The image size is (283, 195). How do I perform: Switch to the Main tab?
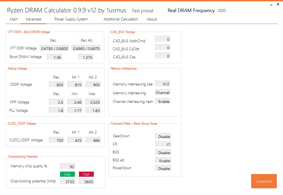pyautogui.click(x=14, y=19)
